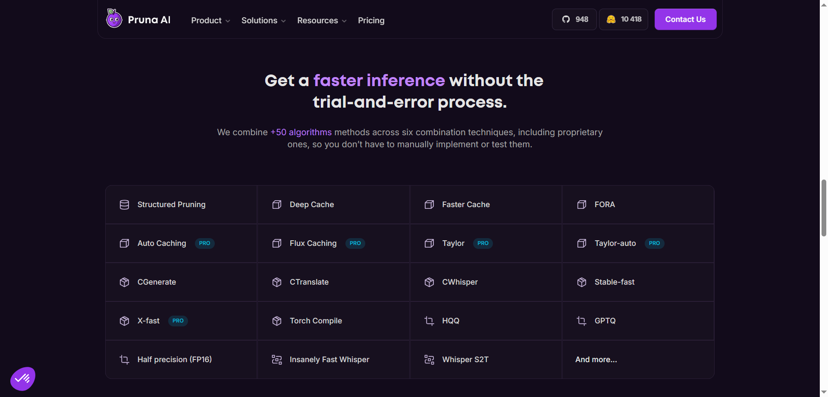
Task: Click the +50 algorithms link
Action: click(301, 132)
